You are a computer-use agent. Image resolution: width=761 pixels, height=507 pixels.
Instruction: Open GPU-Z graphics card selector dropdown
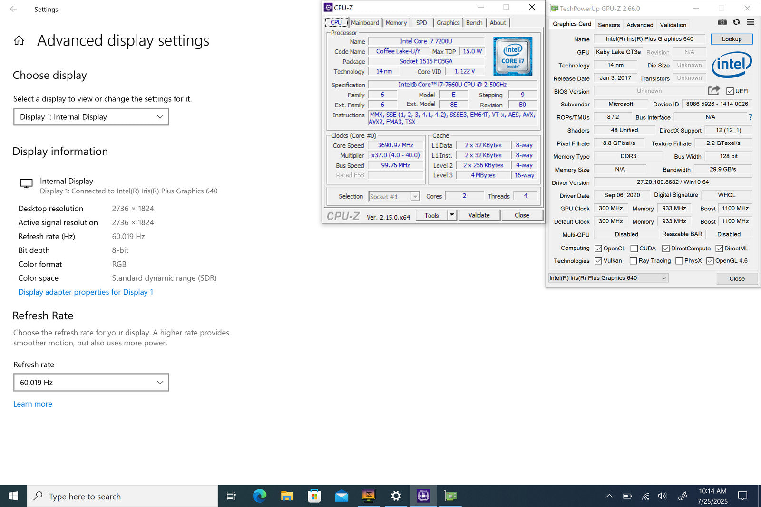tap(608, 278)
